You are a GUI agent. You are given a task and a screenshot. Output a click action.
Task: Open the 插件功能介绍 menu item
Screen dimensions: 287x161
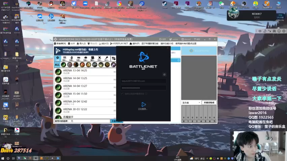click(x=167, y=44)
